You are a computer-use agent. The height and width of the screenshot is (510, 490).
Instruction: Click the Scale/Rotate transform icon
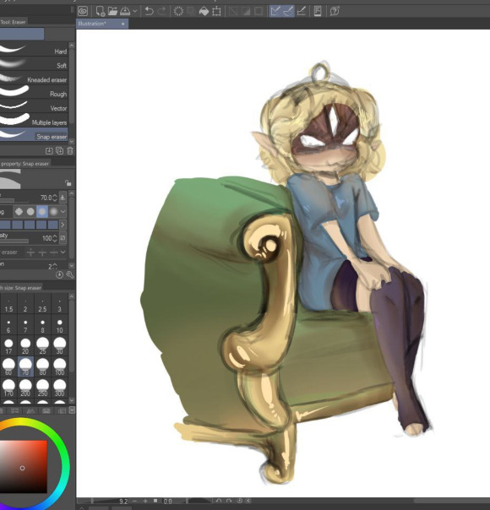[216, 12]
